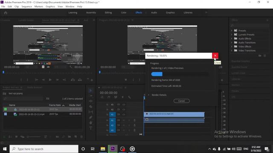This screenshot has height=153, width=273.
Task: Open timeline display settings wrench
Action: (129, 97)
